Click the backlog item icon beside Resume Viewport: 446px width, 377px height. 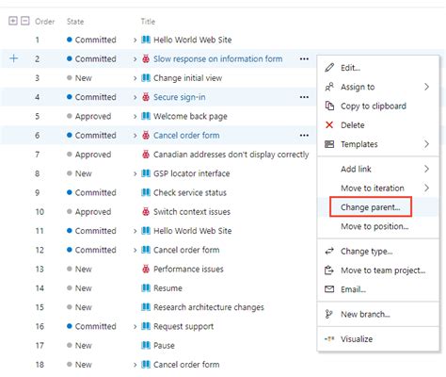(146, 287)
